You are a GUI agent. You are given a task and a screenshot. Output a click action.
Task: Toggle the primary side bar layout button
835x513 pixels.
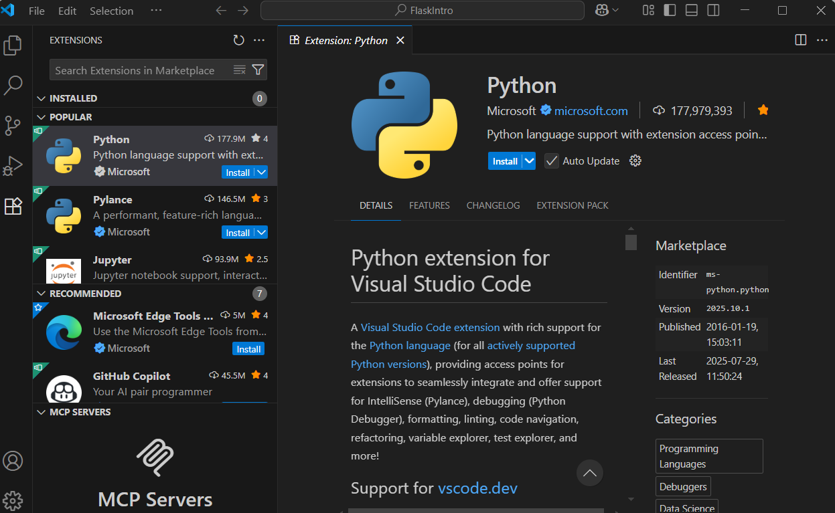(670, 10)
